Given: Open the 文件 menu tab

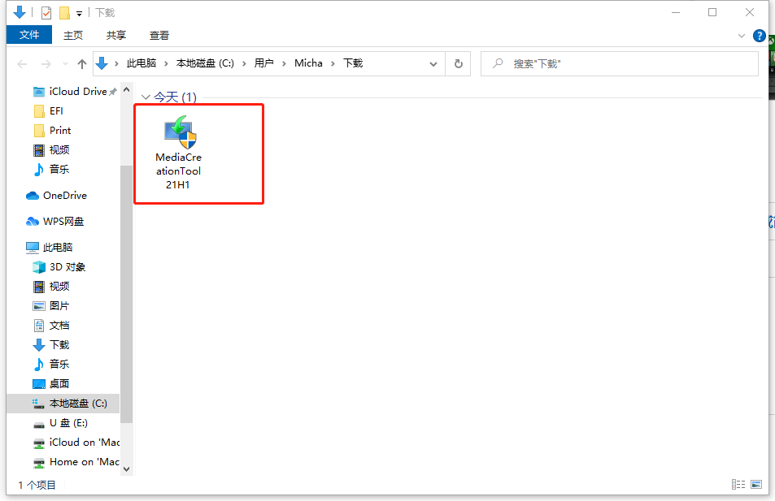Looking at the screenshot, I should [29, 35].
